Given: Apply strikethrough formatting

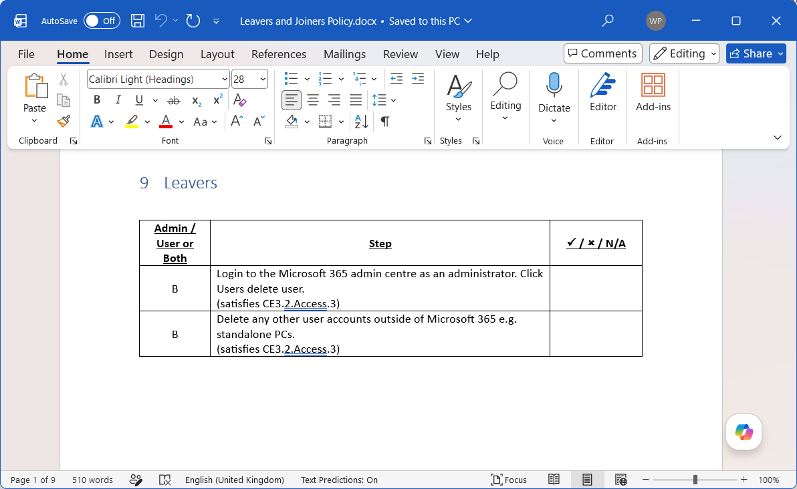Looking at the screenshot, I should pos(174,101).
